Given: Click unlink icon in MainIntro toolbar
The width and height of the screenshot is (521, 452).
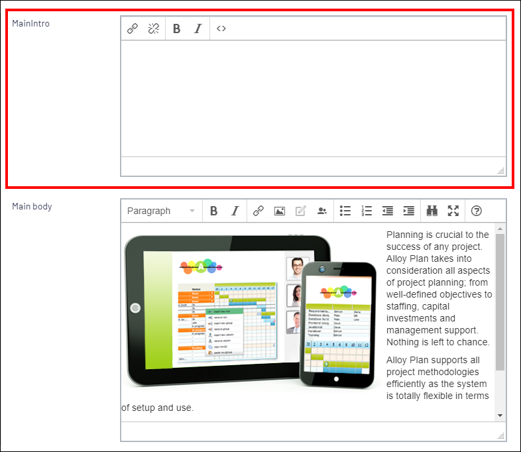Looking at the screenshot, I should click(154, 28).
